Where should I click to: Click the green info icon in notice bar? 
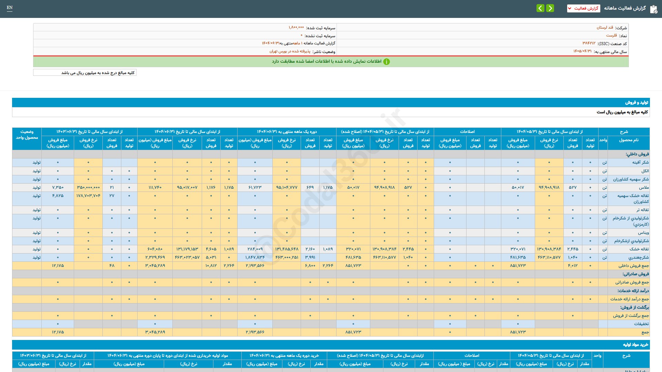(387, 62)
